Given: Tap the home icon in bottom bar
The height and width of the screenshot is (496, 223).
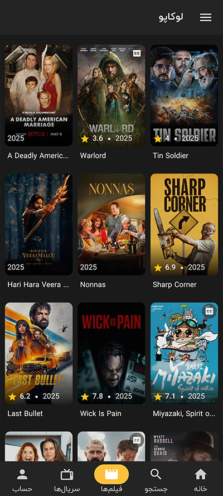Looking at the screenshot, I should (201, 474).
